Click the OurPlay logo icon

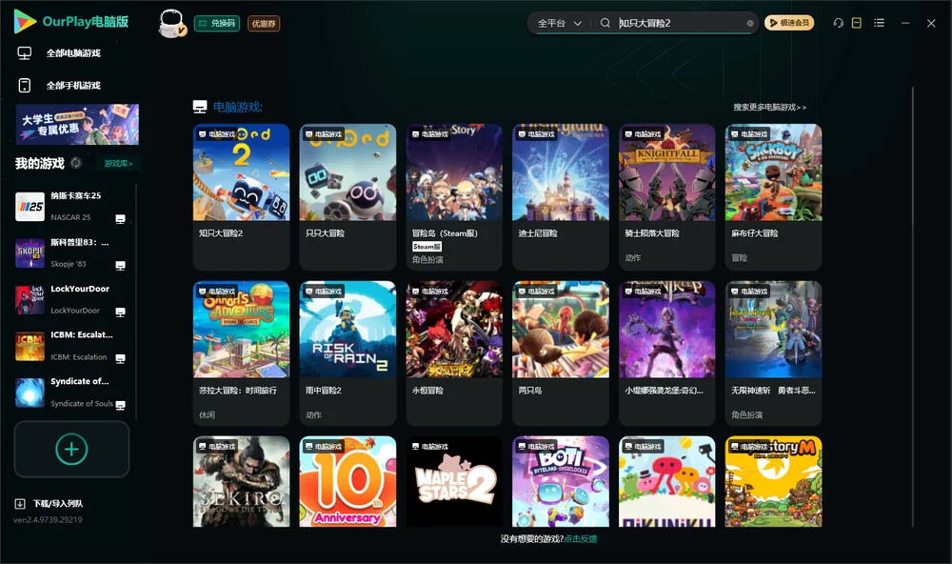coord(25,21)
